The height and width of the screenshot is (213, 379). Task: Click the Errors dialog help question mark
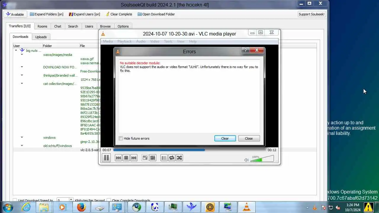[245, 50]
